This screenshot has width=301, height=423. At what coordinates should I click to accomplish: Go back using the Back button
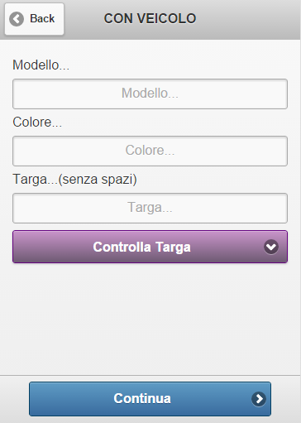coord(34,19)
